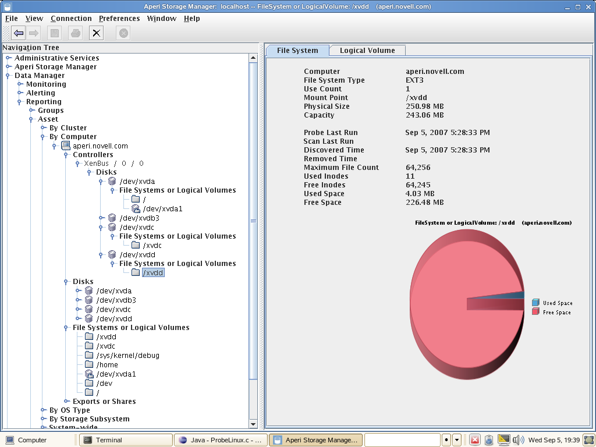Click the X close-panel toolbar icon
Screen dimensions: 596x447
(x=96, y=33)
